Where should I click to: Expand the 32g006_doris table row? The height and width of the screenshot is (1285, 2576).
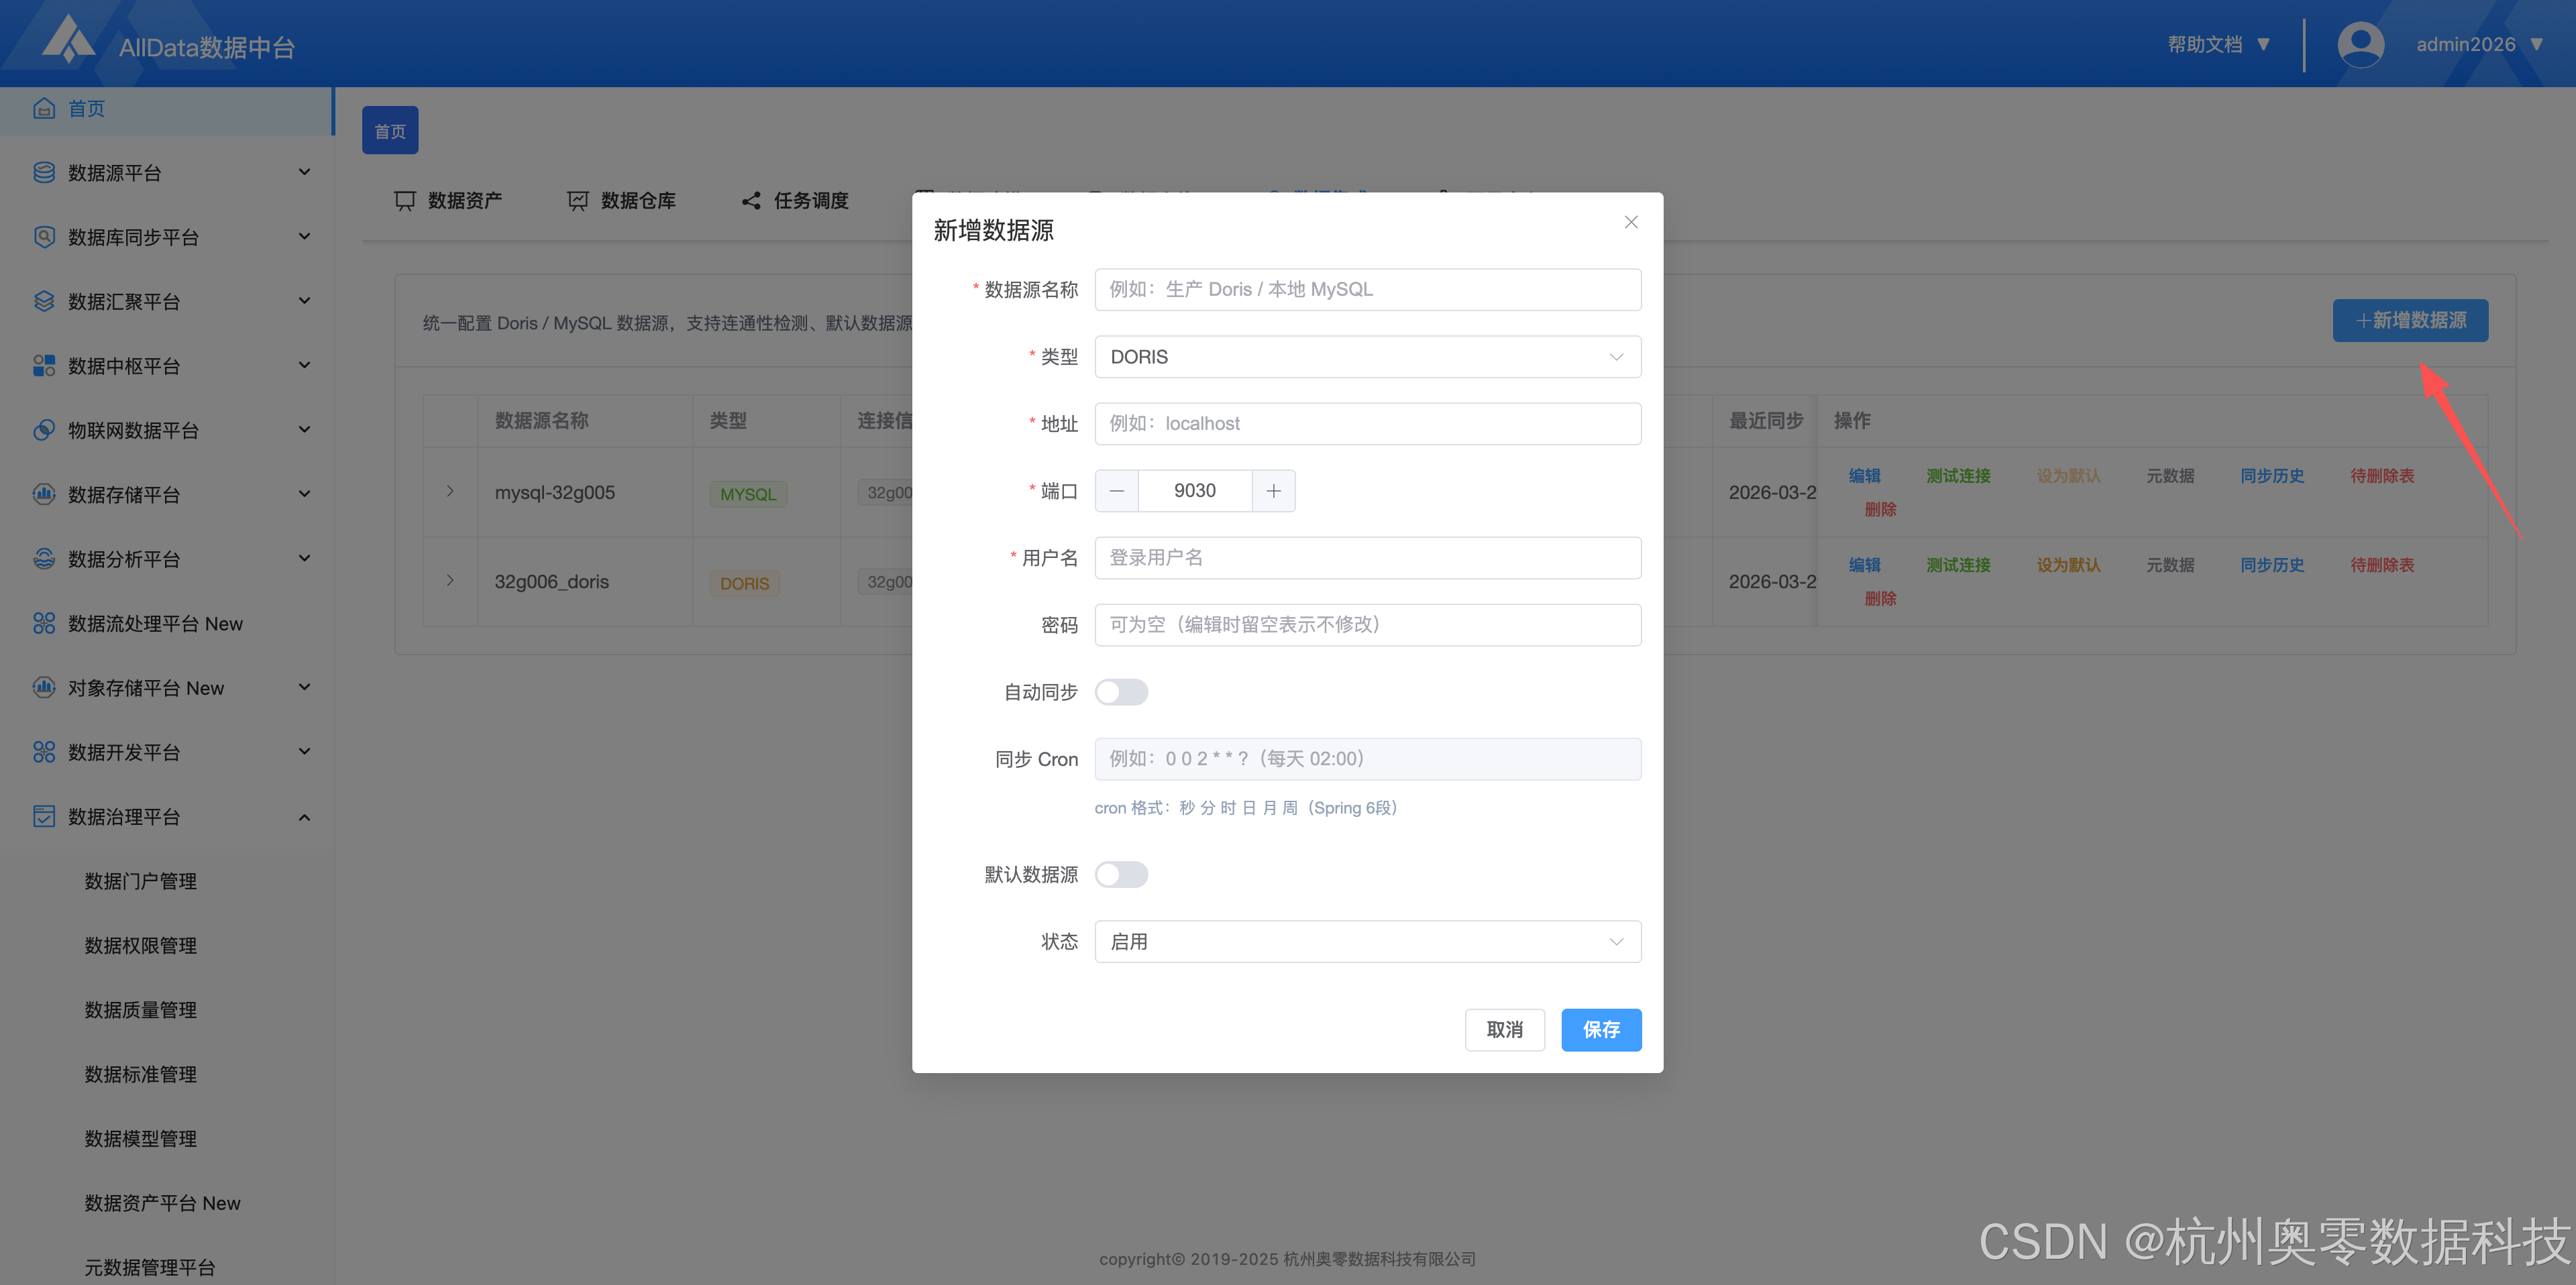450,581
